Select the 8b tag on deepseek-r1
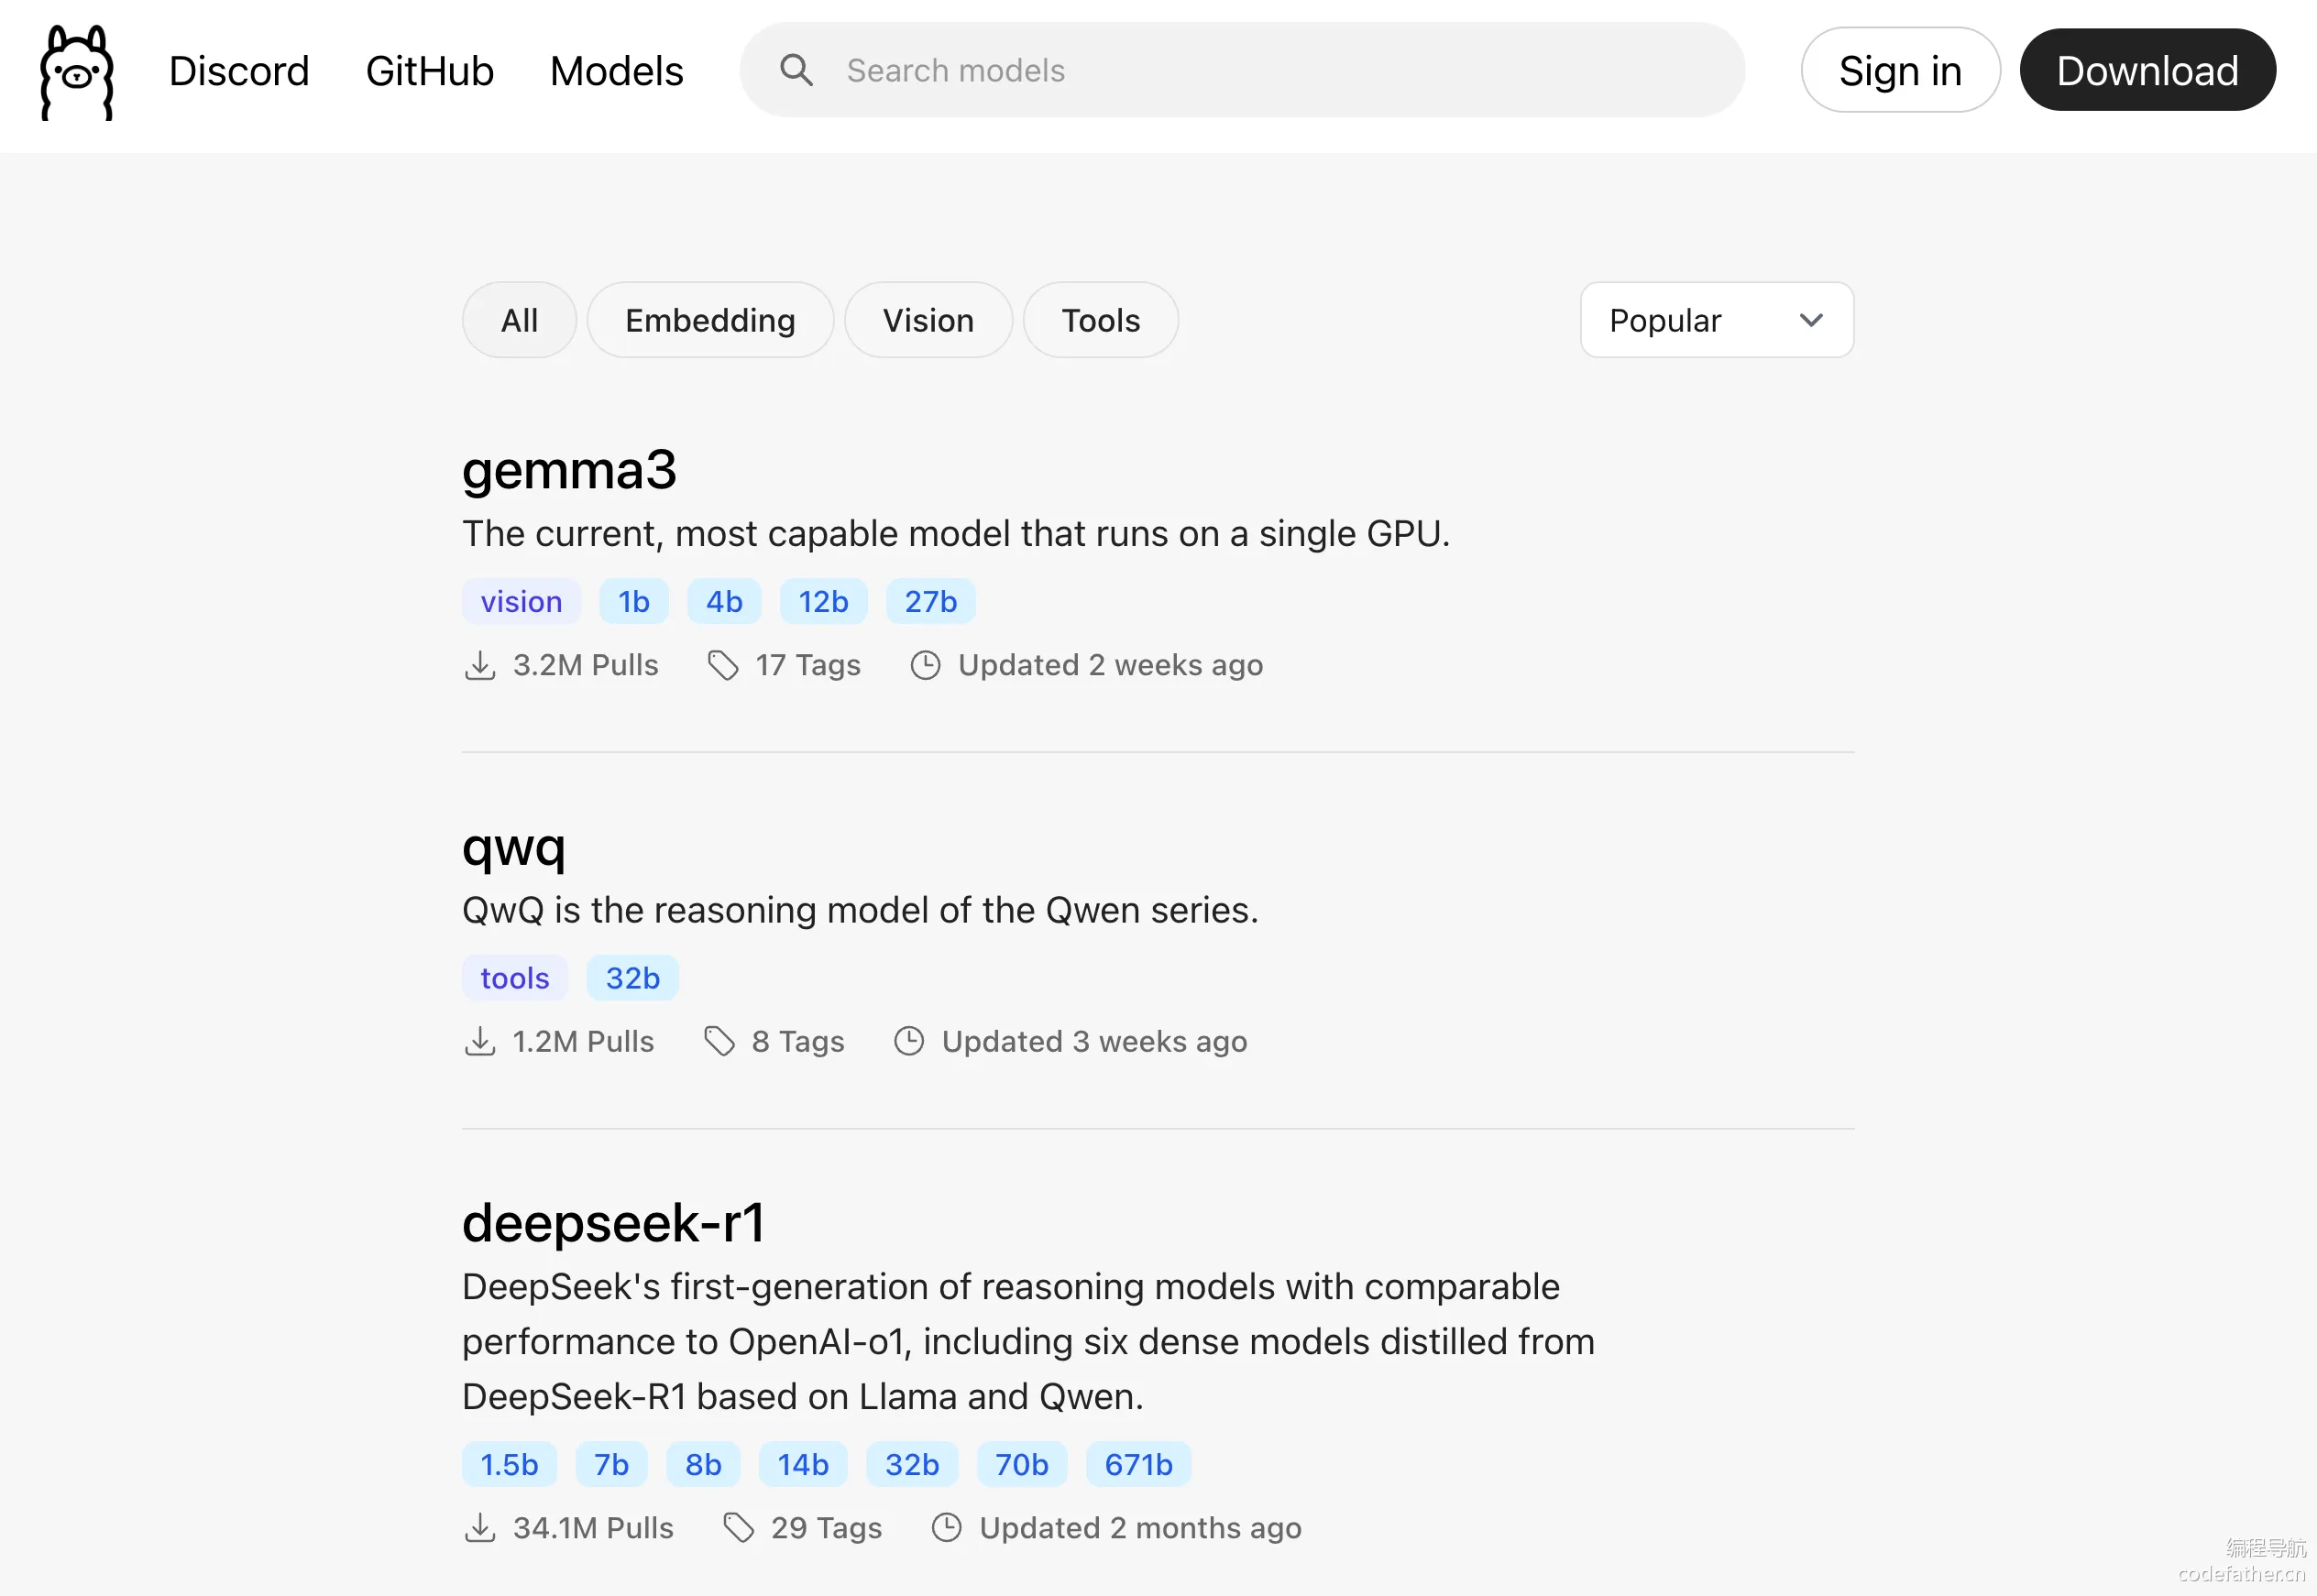Screen dimensions: 2317x1596 (703, 1464)
